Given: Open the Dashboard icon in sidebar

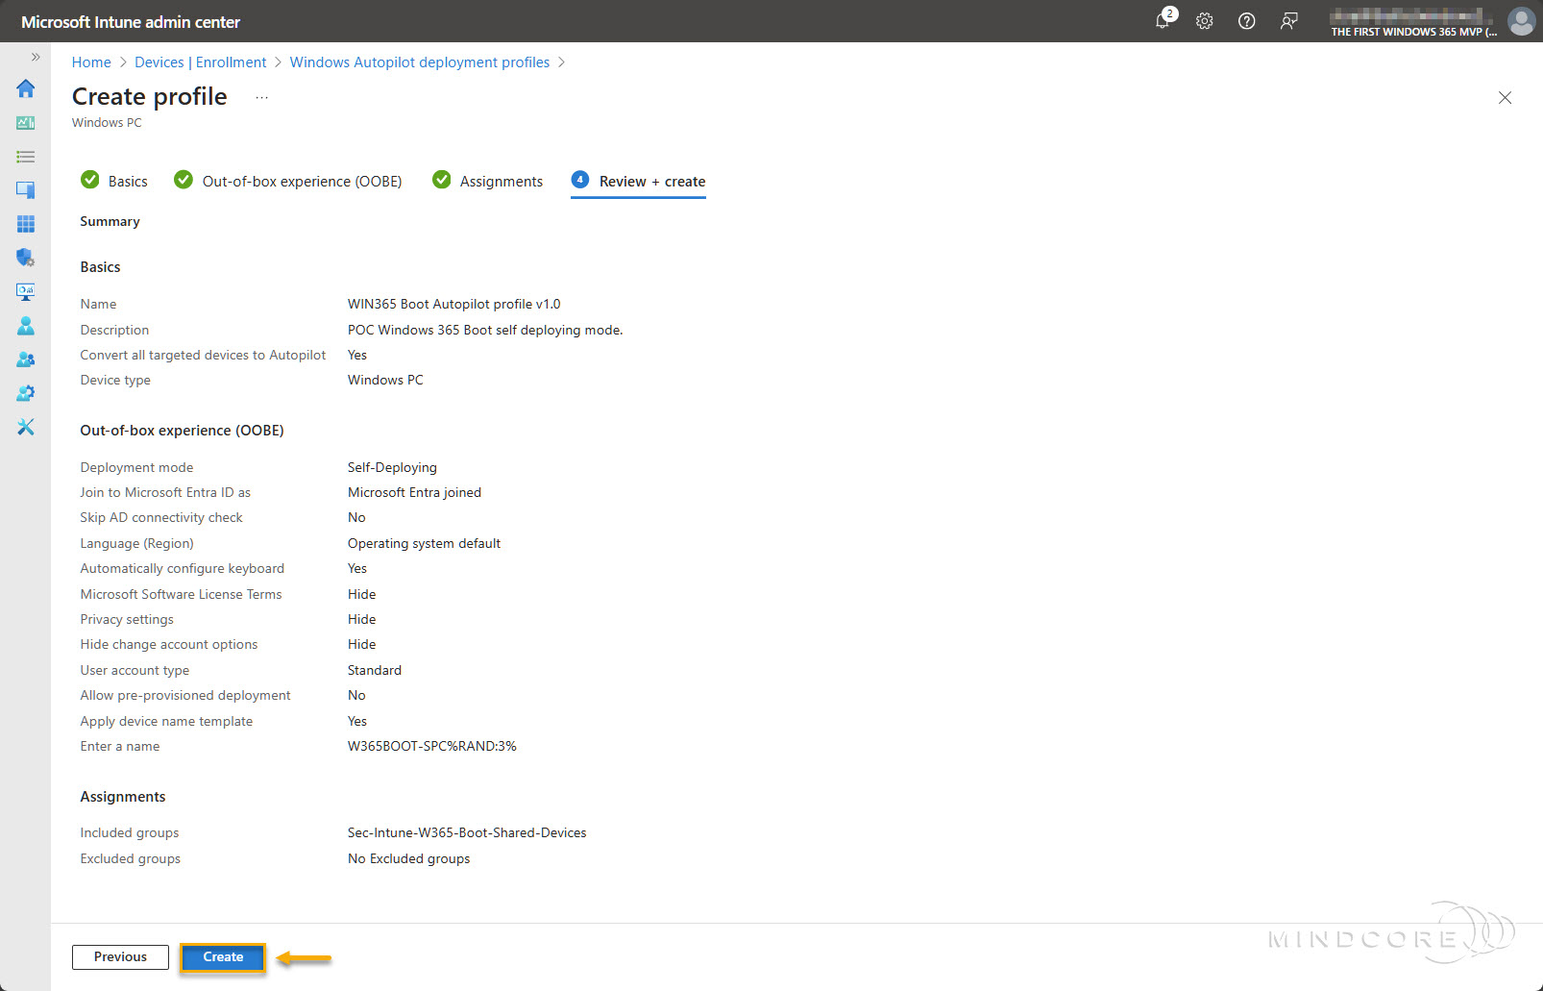Looking at the screenshot, I should [26, 123].
